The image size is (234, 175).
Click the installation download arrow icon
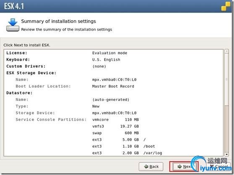13,25
